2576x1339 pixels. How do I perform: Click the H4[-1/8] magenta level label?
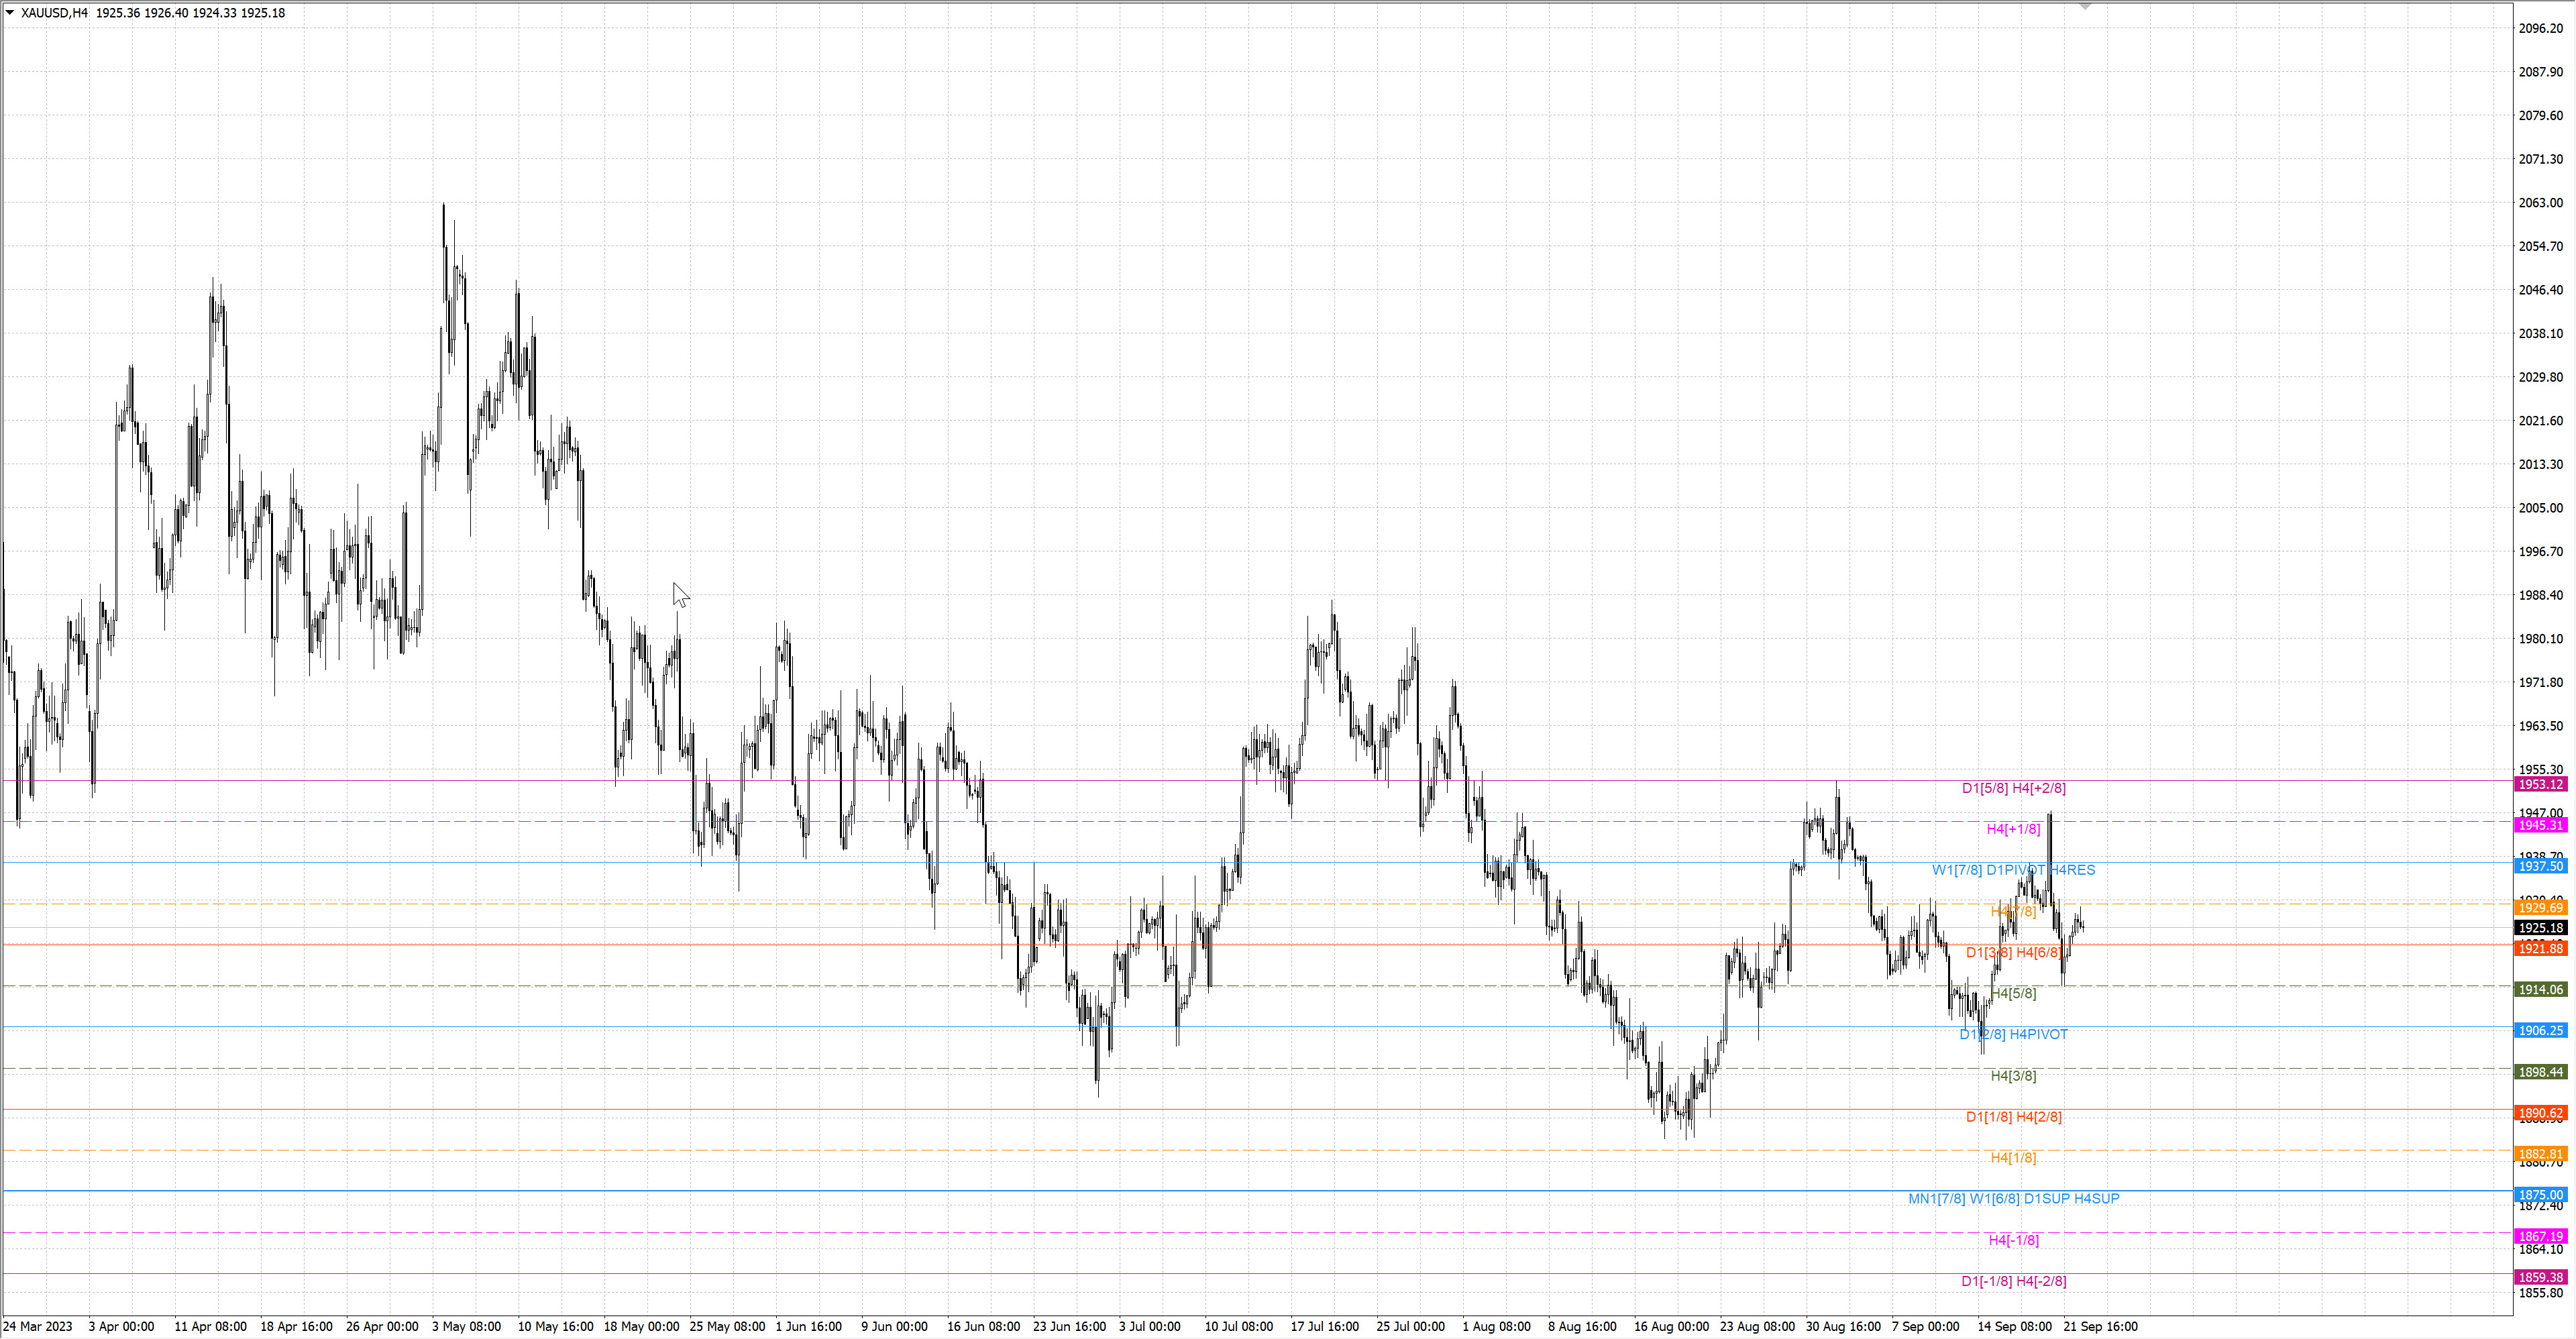pos(2013,1240)
